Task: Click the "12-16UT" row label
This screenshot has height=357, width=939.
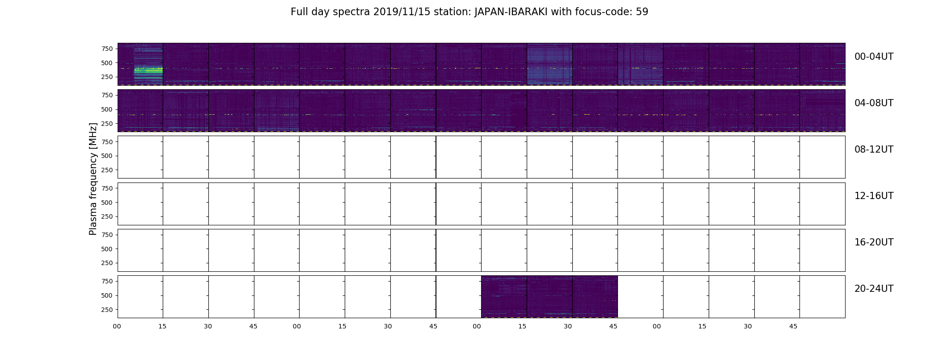Action: (x=874, y=196)
